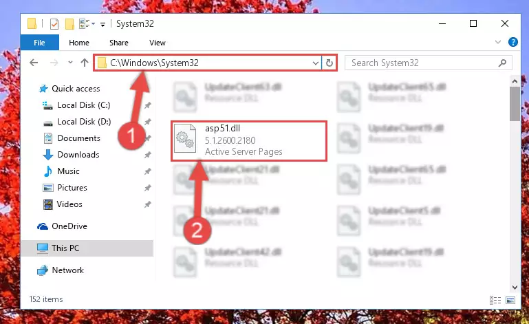
Task: Click the search magnifier icon
Action: point(502,63)
